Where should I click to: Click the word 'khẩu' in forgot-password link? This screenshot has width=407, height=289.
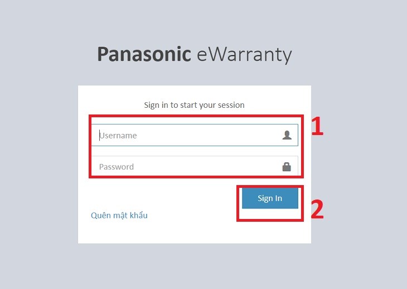tap(138, 215)
